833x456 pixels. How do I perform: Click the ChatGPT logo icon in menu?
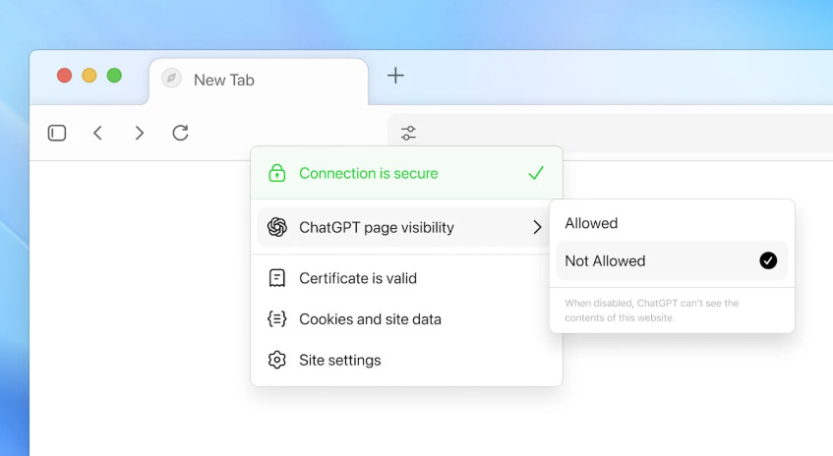(277, 227)
